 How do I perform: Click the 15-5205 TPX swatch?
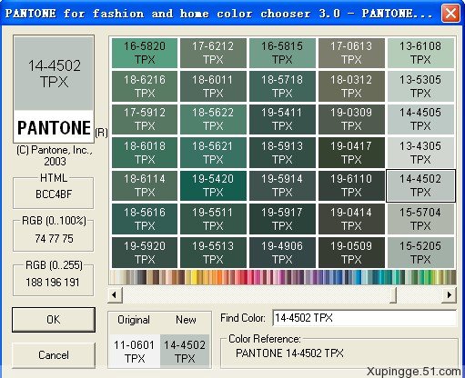[x=420, y=253]
